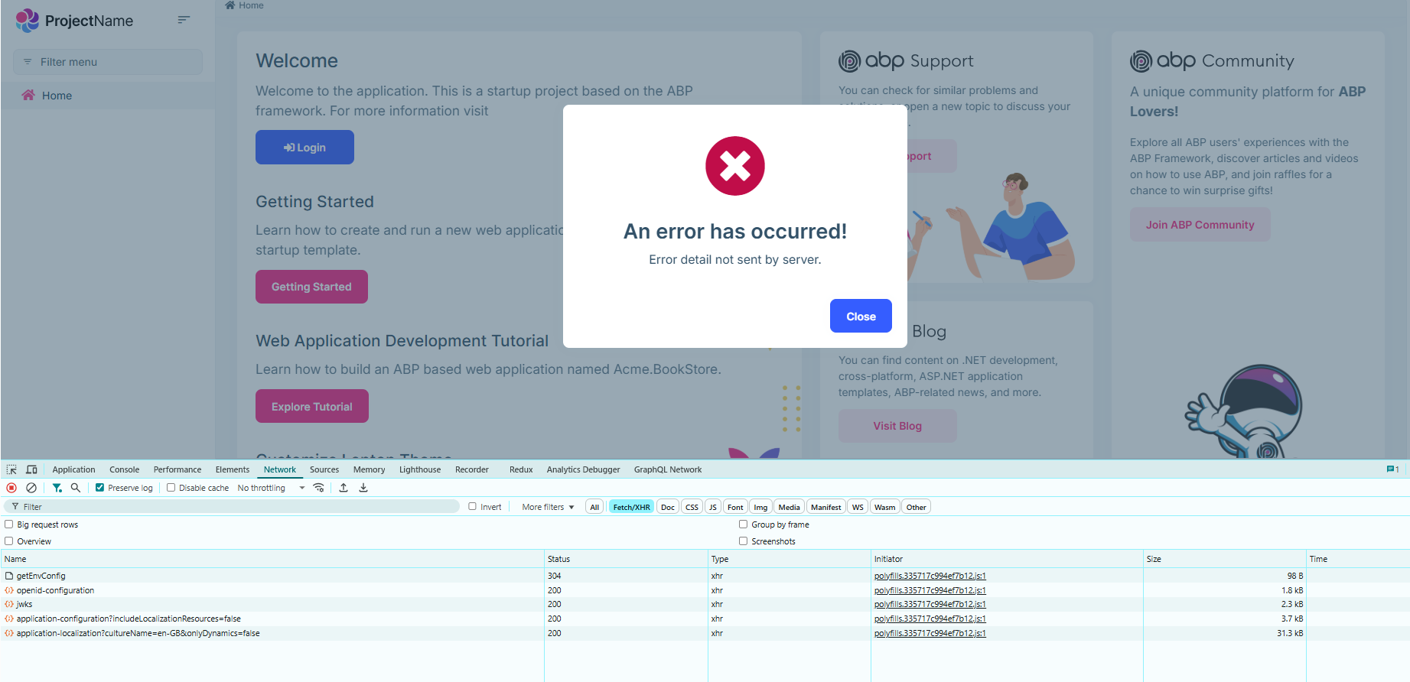Clear the network log
1410x682 pixels.
[31, 488]
